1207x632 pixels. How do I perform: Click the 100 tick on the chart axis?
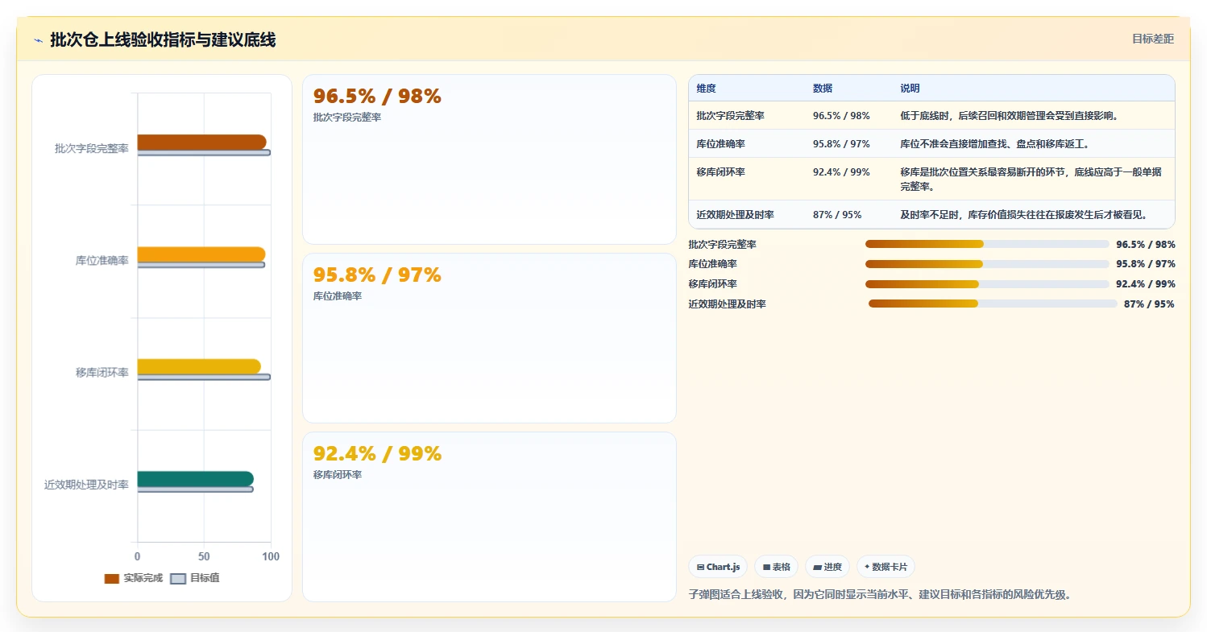pyautogui.click(x=271, y=556)
